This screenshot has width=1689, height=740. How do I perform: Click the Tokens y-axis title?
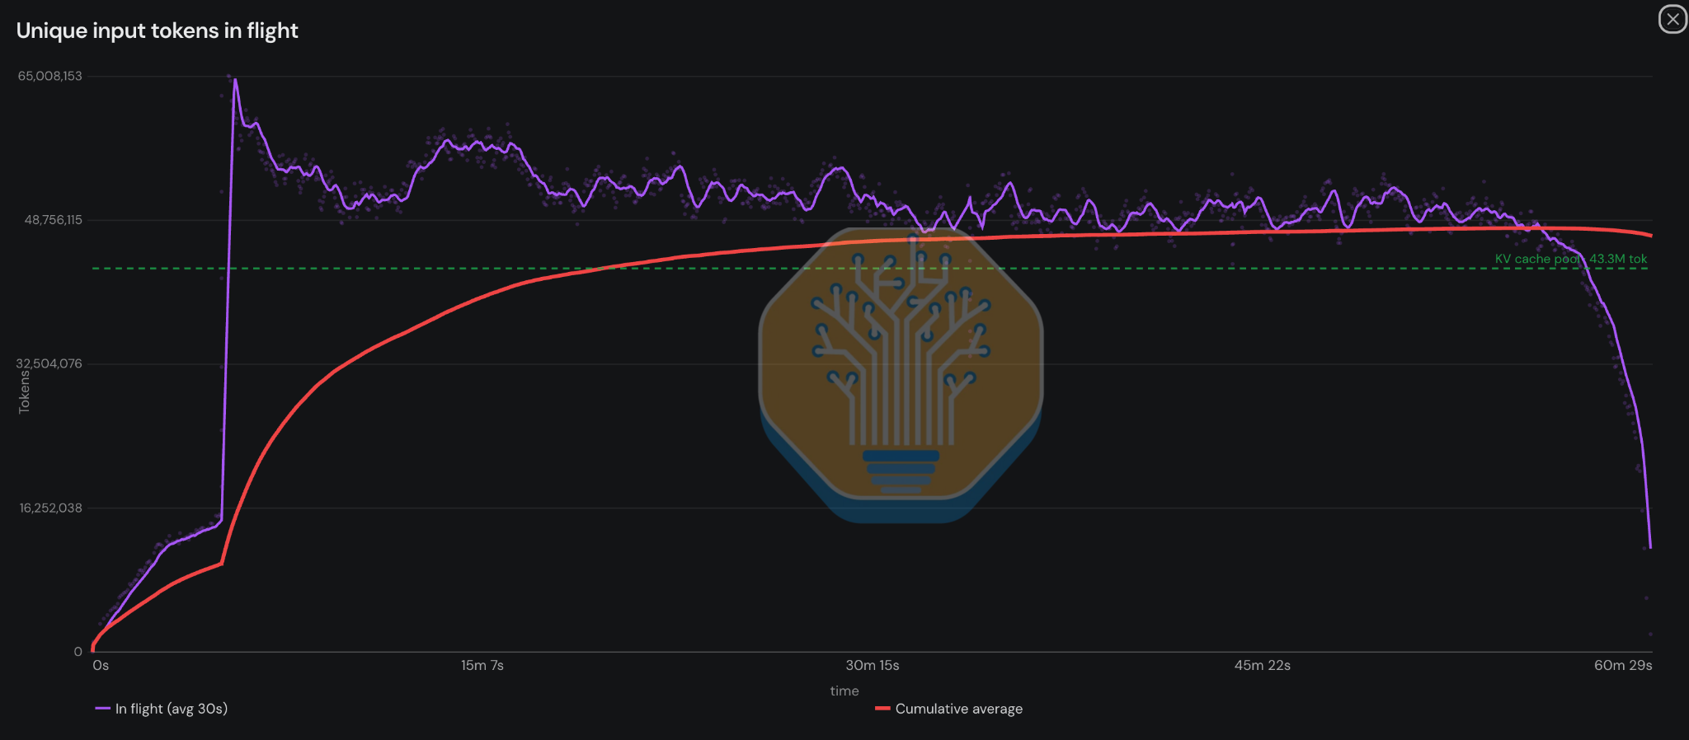tap(24, 391)
